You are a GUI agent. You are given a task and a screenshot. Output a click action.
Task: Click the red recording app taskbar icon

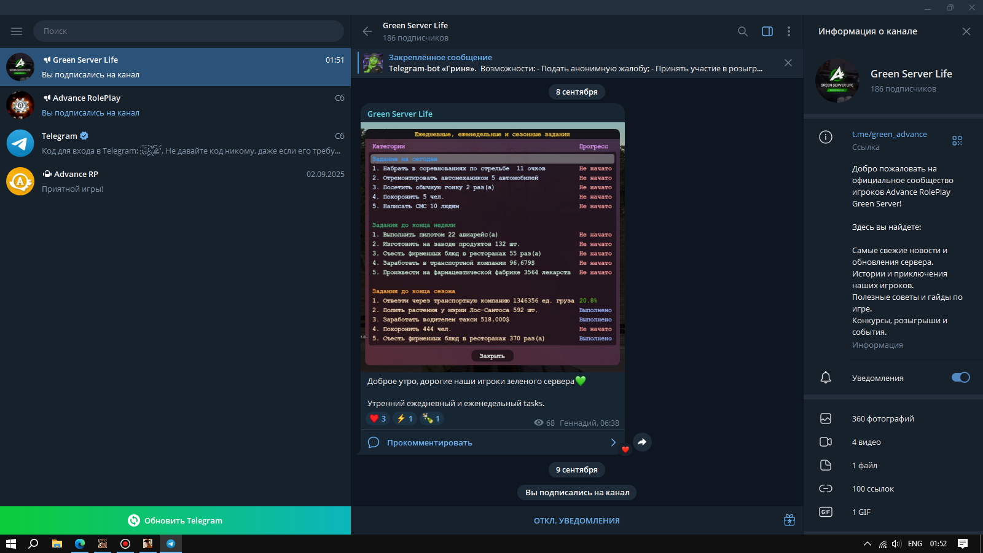click(x=125, y=544)
